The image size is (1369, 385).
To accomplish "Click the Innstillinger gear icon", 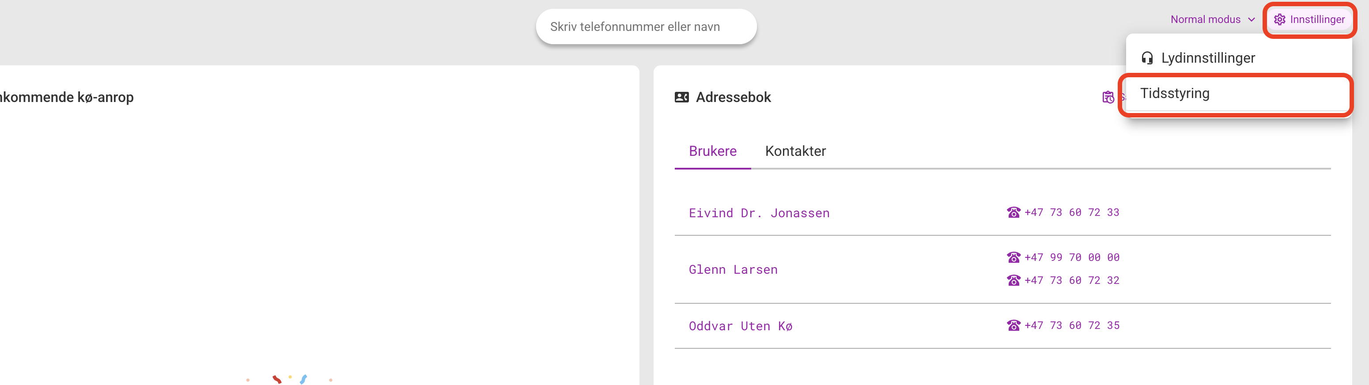I will (1280, 19).
